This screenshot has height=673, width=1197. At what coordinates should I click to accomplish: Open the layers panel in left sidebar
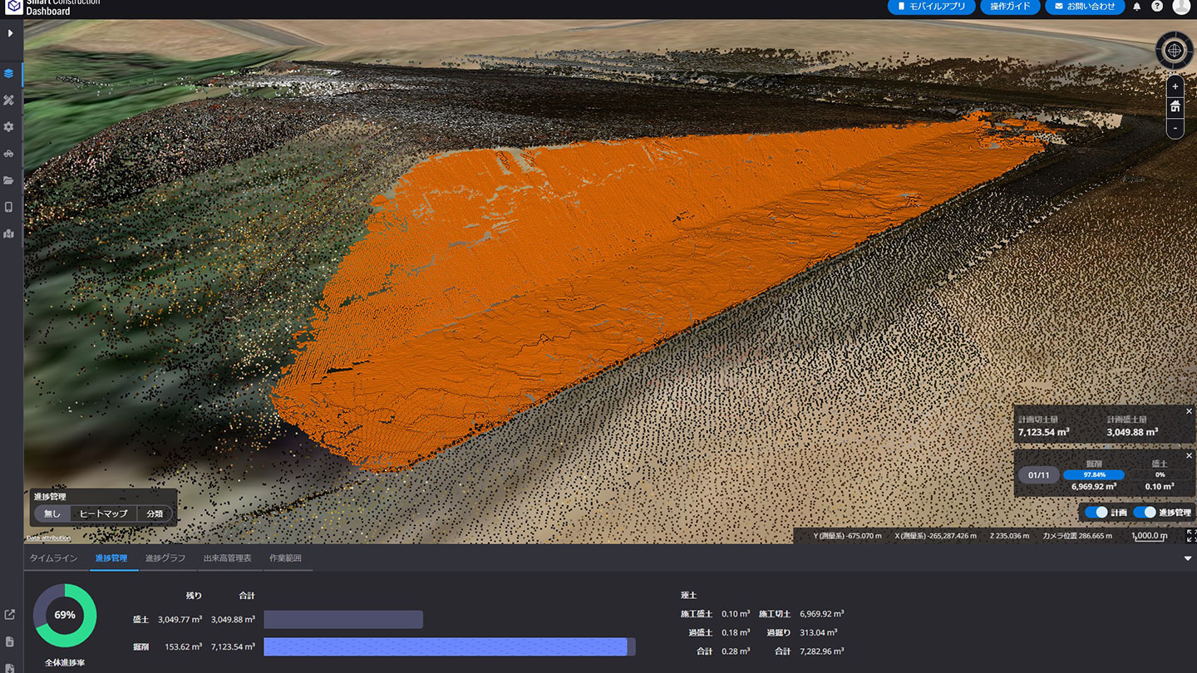(x=9, y=73)
